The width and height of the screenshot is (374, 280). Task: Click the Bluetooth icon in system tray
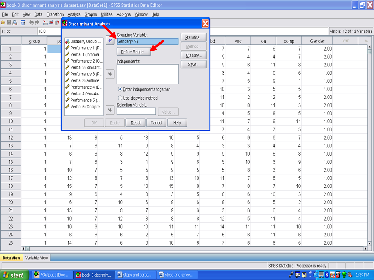click(x=327, y=275)
